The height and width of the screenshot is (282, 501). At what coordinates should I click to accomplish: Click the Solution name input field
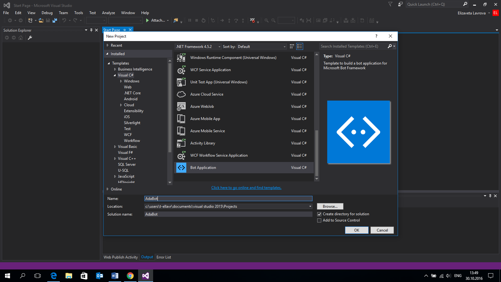(x=228, y=214)
